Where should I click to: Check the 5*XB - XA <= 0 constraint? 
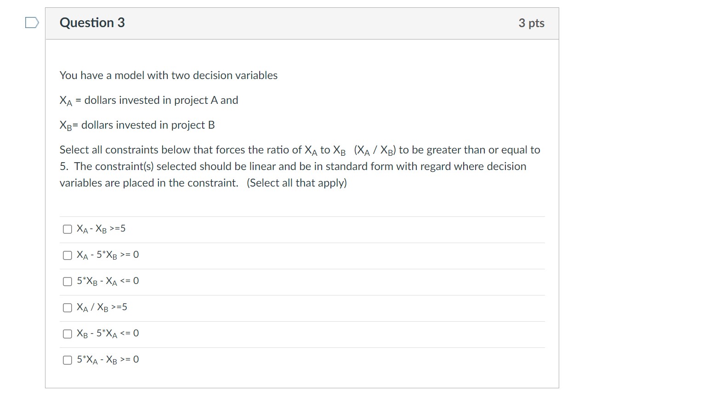67,281
